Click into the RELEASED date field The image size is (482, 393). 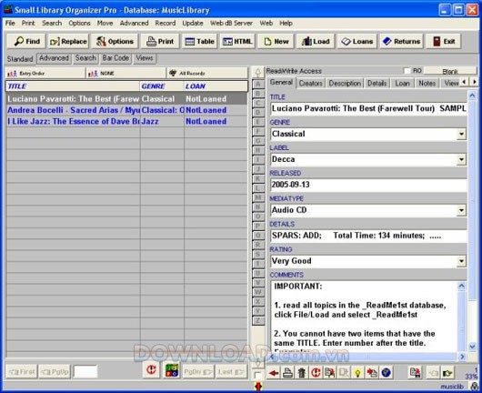368,185
